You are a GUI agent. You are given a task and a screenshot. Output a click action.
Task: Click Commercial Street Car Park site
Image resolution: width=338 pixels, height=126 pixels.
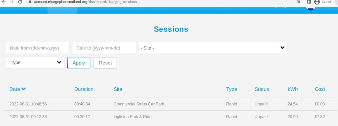[x=139, y=104]
